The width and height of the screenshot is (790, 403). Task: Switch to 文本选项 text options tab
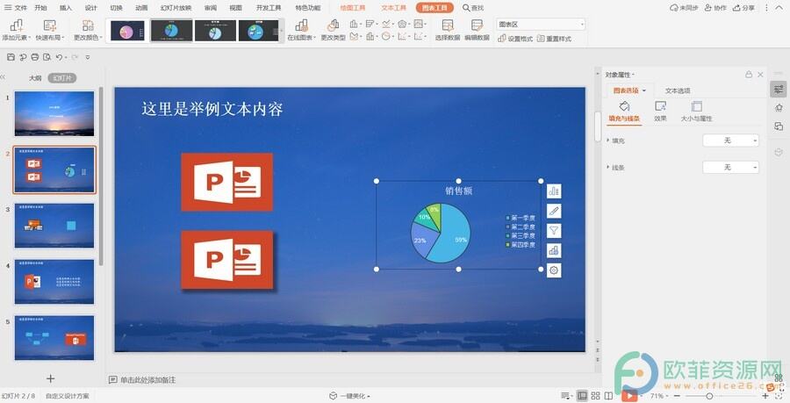678,90
